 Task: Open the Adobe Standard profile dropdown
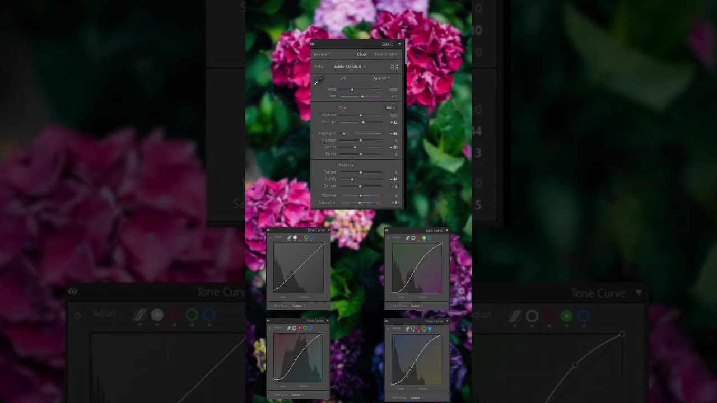click(x=350, y=67)
